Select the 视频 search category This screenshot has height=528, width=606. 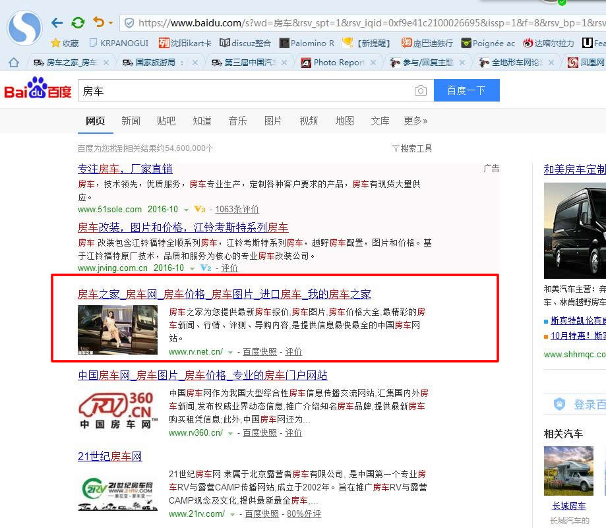point(309,121)
